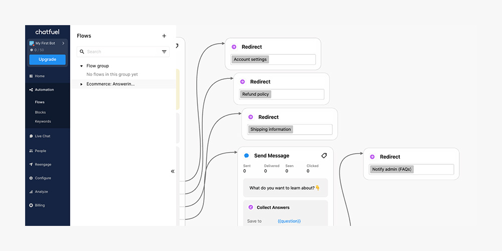Image resolution: width=502 pixels, height=251 pixels.
Task: Click the Shipping information Redirect arrow icon
Action: coord(250,117)
